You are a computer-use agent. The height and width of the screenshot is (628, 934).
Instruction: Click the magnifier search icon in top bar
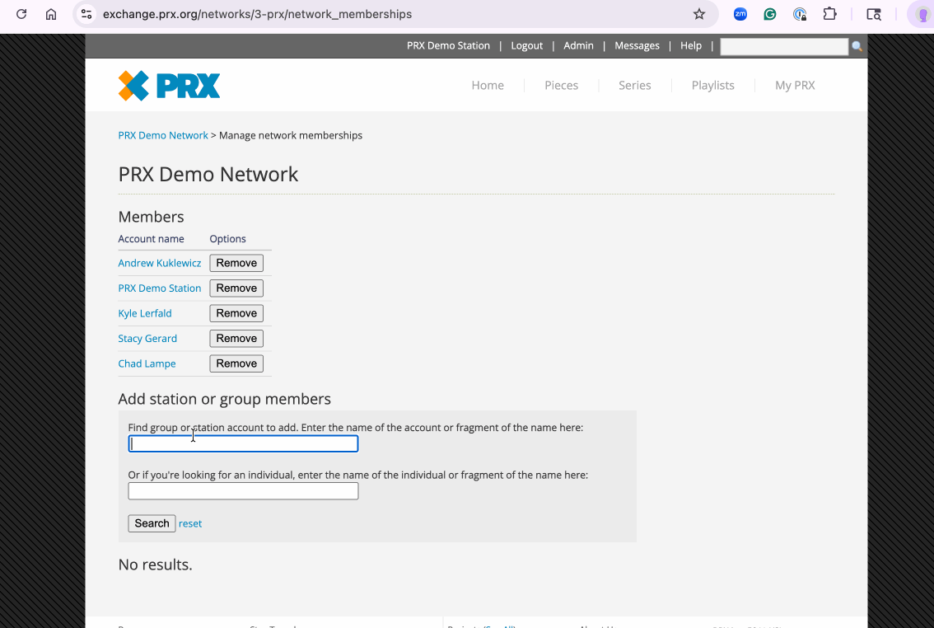tap(857, 46)
